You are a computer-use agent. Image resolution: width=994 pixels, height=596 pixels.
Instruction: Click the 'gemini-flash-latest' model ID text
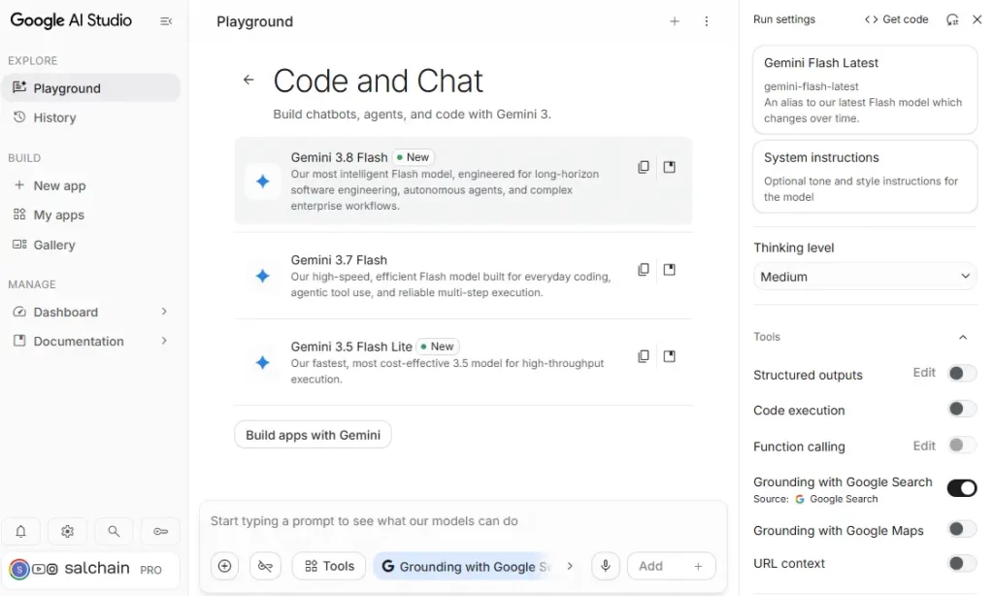click(x=811, y=86)
